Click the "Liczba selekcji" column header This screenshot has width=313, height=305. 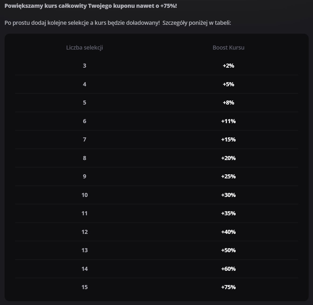coord(84,48)
